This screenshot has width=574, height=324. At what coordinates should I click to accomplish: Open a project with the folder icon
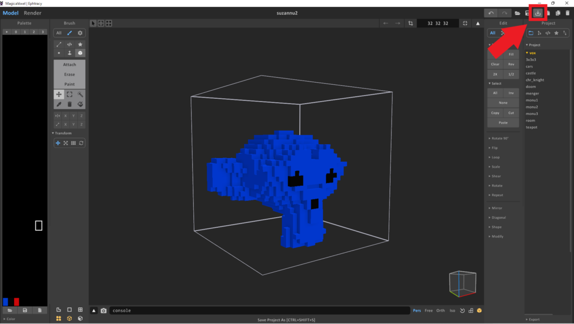[517, 13]
